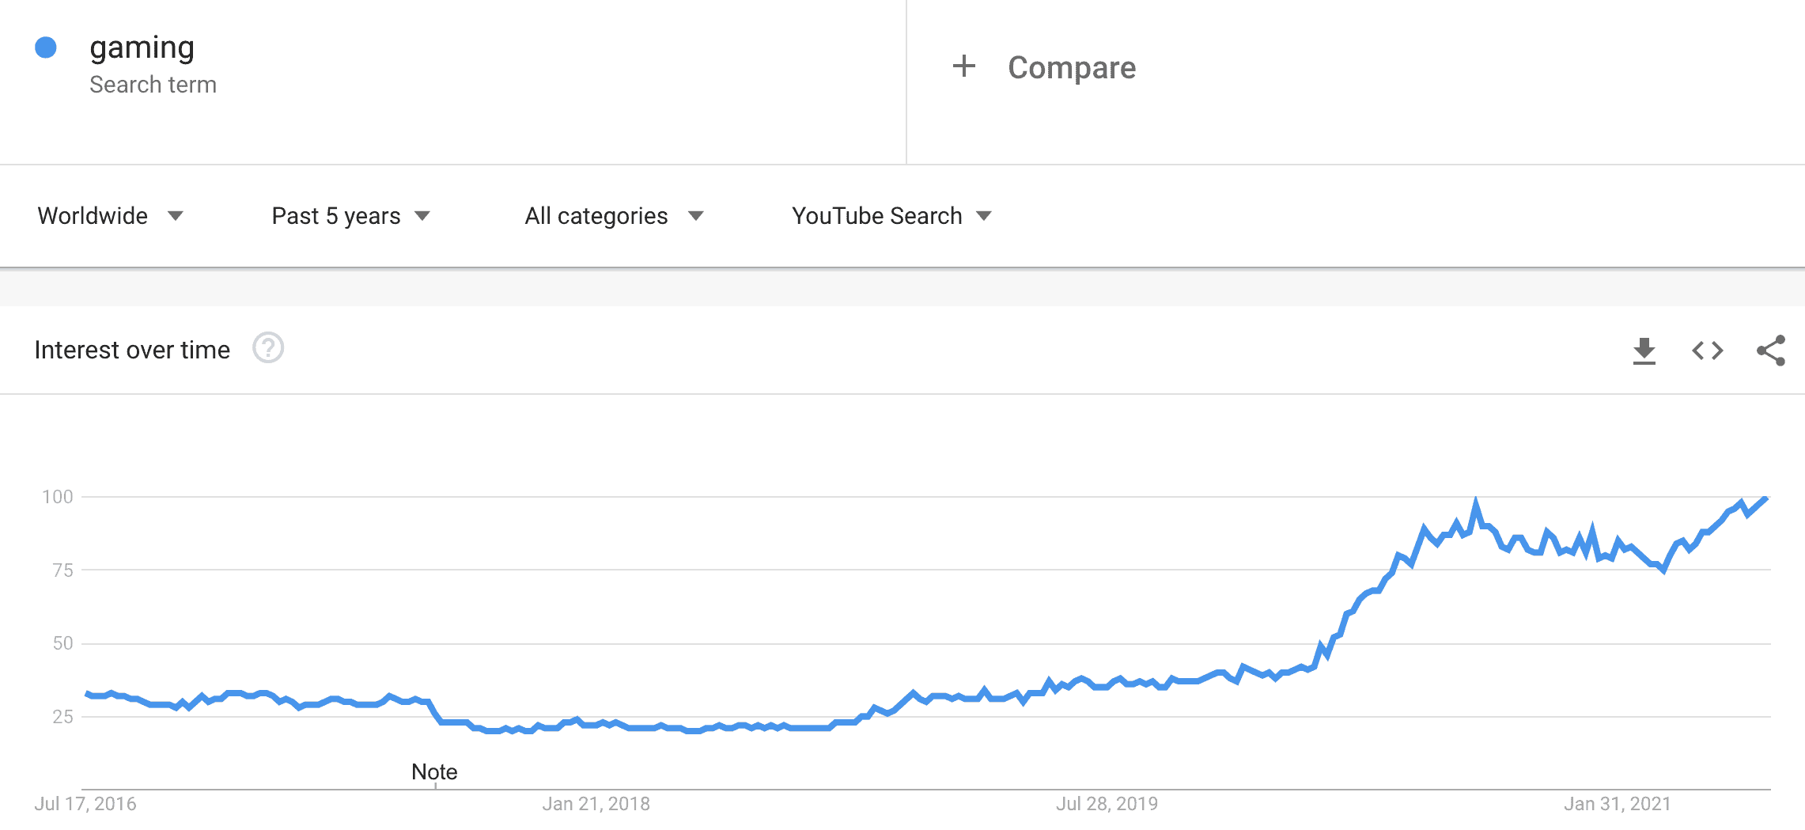Click the Jan 31, 2021 axis label
The image size is (1805, 830).
click(1617, 804)
